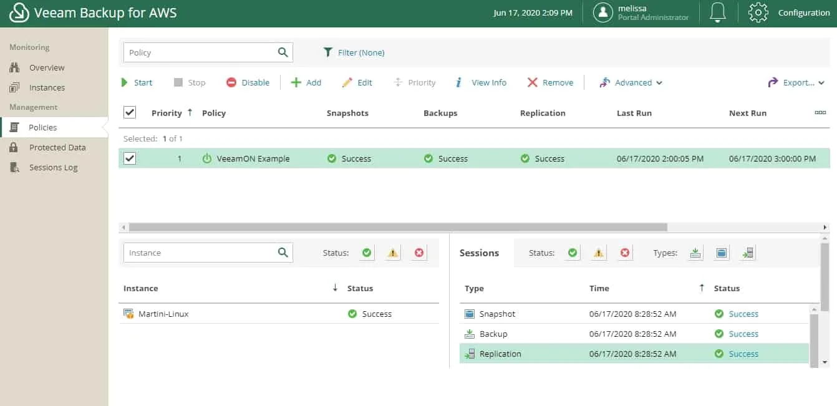The height and width of the screenshot is (406, 837).
Task: Open Backup session Success link
Action: pos(743,334)
